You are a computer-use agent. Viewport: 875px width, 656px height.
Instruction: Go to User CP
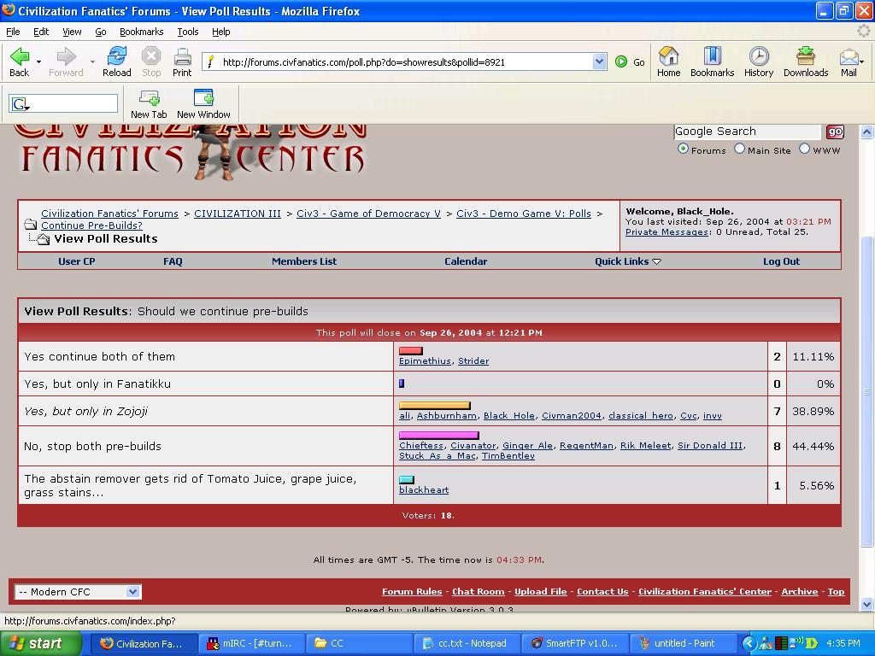pos(76,261)
